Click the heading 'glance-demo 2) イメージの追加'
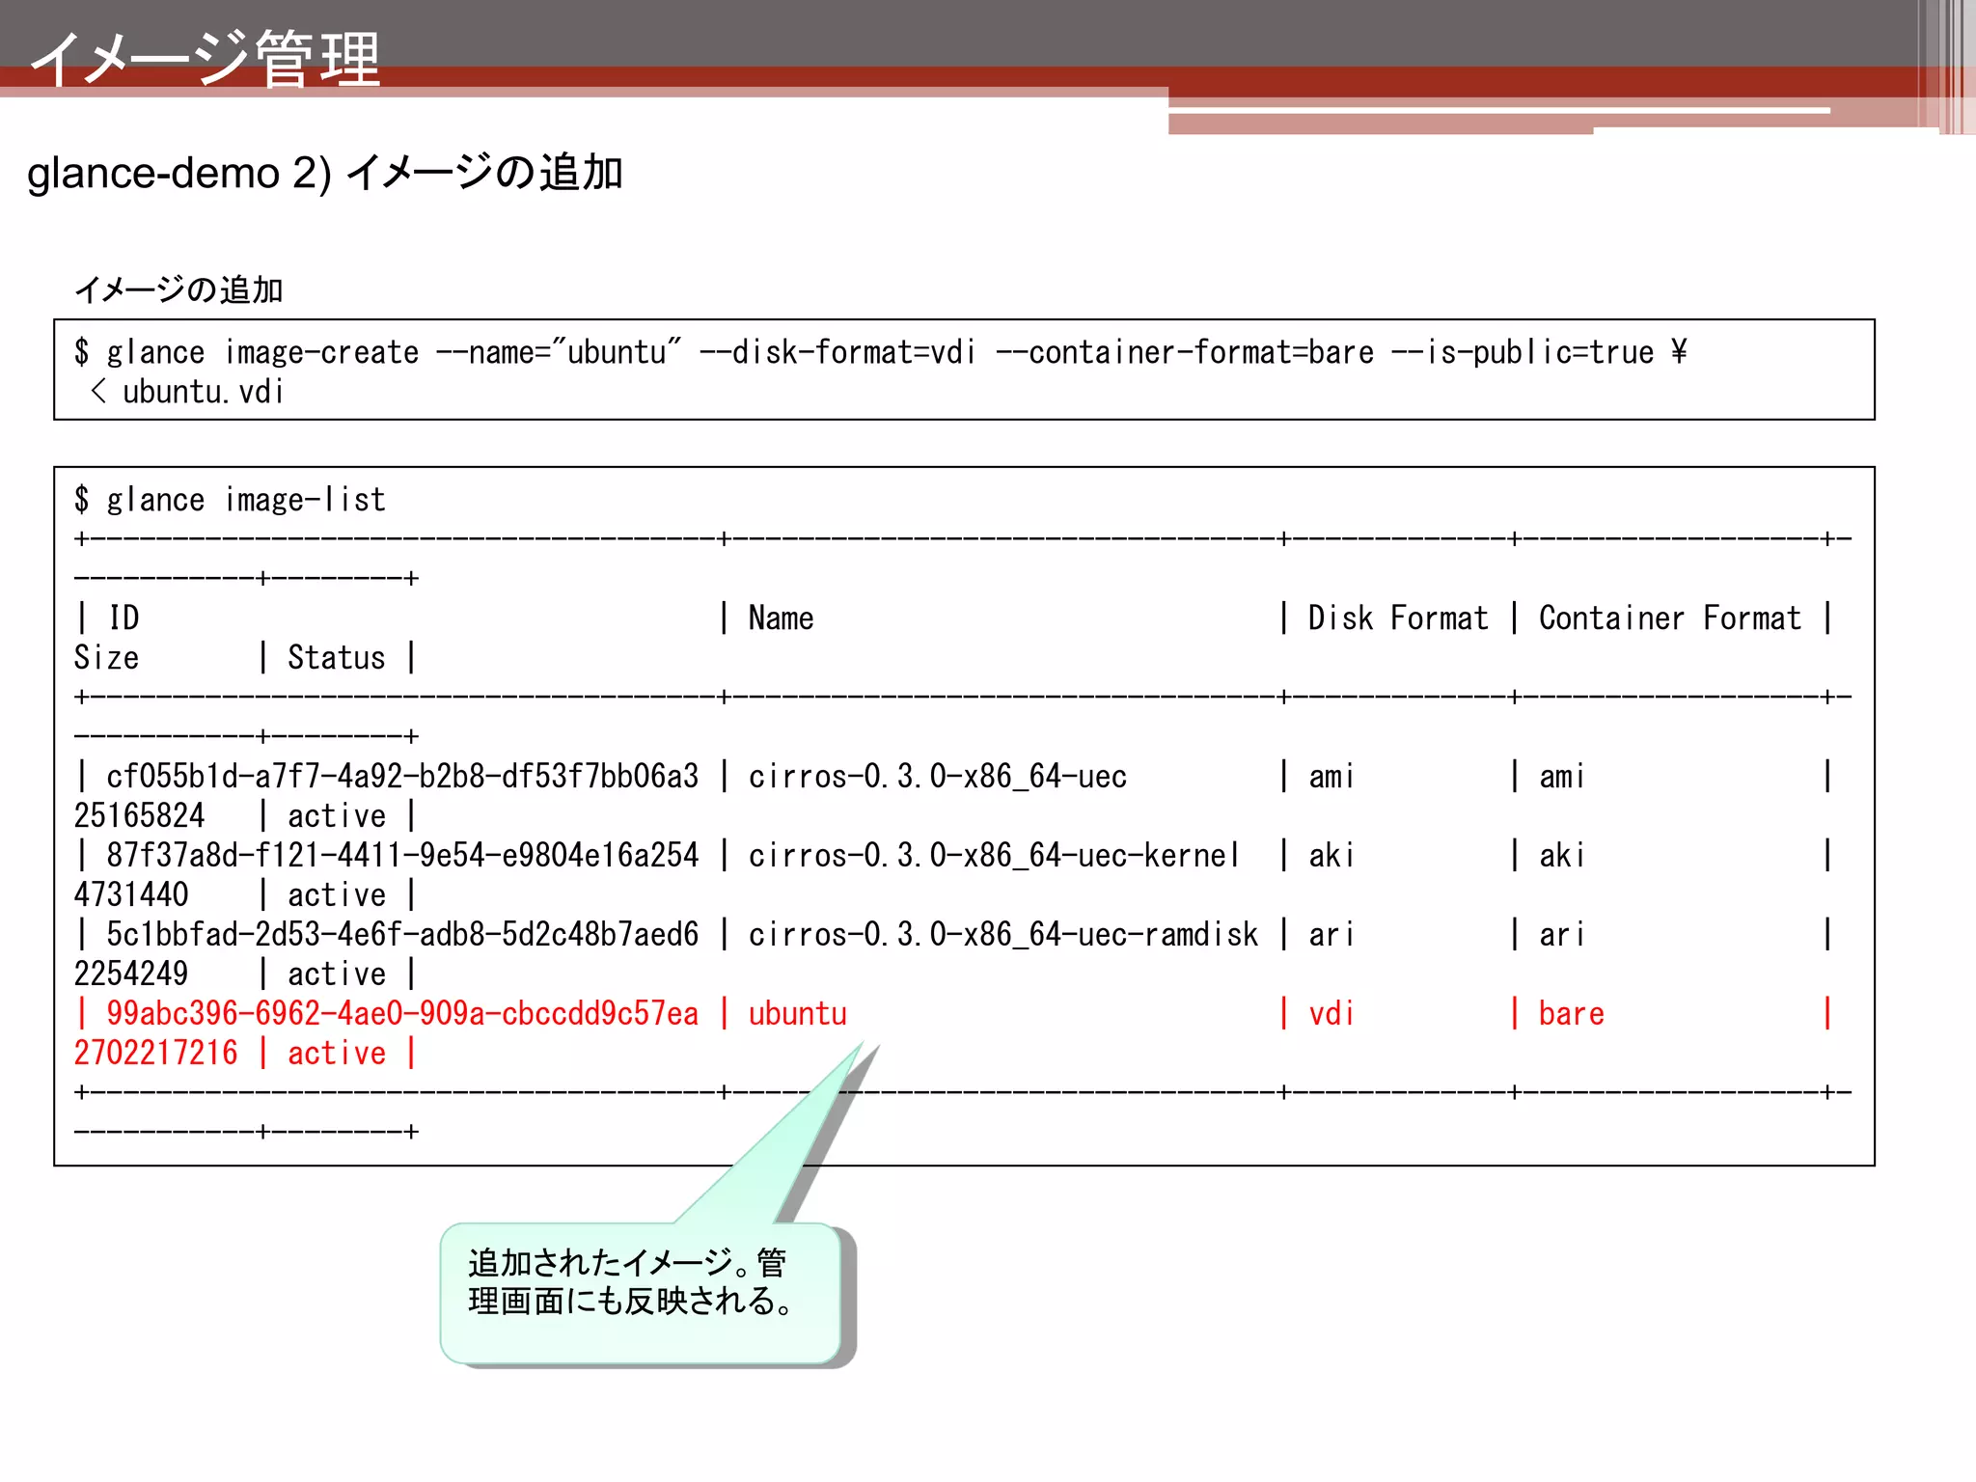 (325, 174)
